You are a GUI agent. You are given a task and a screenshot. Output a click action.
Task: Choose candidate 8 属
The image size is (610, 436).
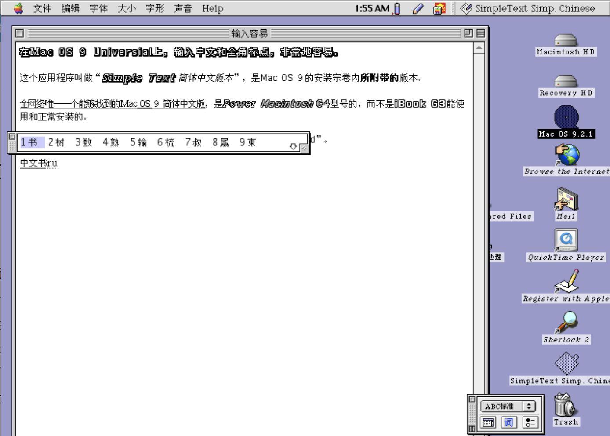click(221, 142)
